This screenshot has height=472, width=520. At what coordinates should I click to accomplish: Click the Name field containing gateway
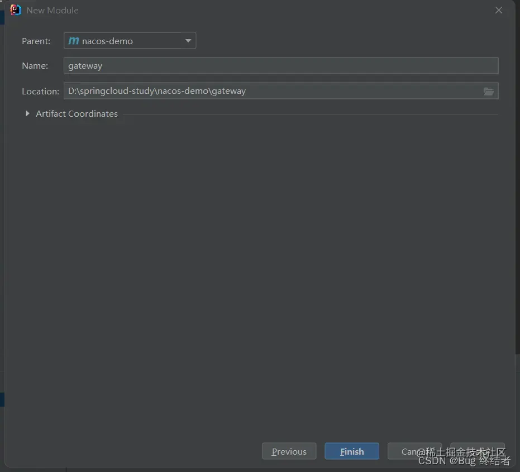(281, 66)
